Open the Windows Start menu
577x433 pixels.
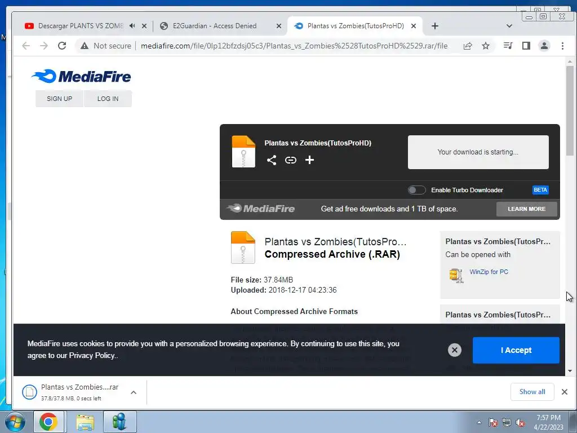click(15, 422)
